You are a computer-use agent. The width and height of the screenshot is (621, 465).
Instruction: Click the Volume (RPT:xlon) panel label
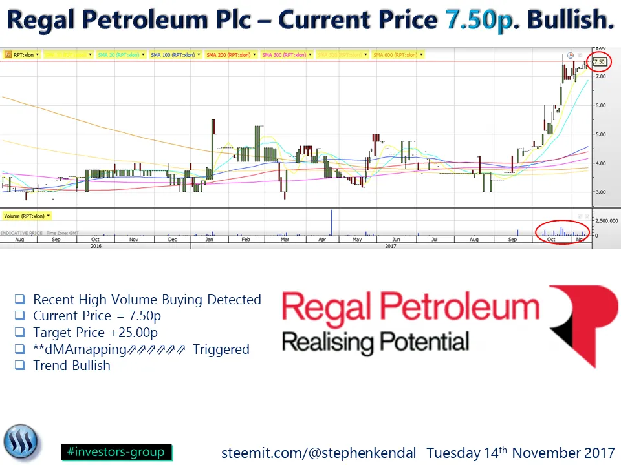coord(24,216)
